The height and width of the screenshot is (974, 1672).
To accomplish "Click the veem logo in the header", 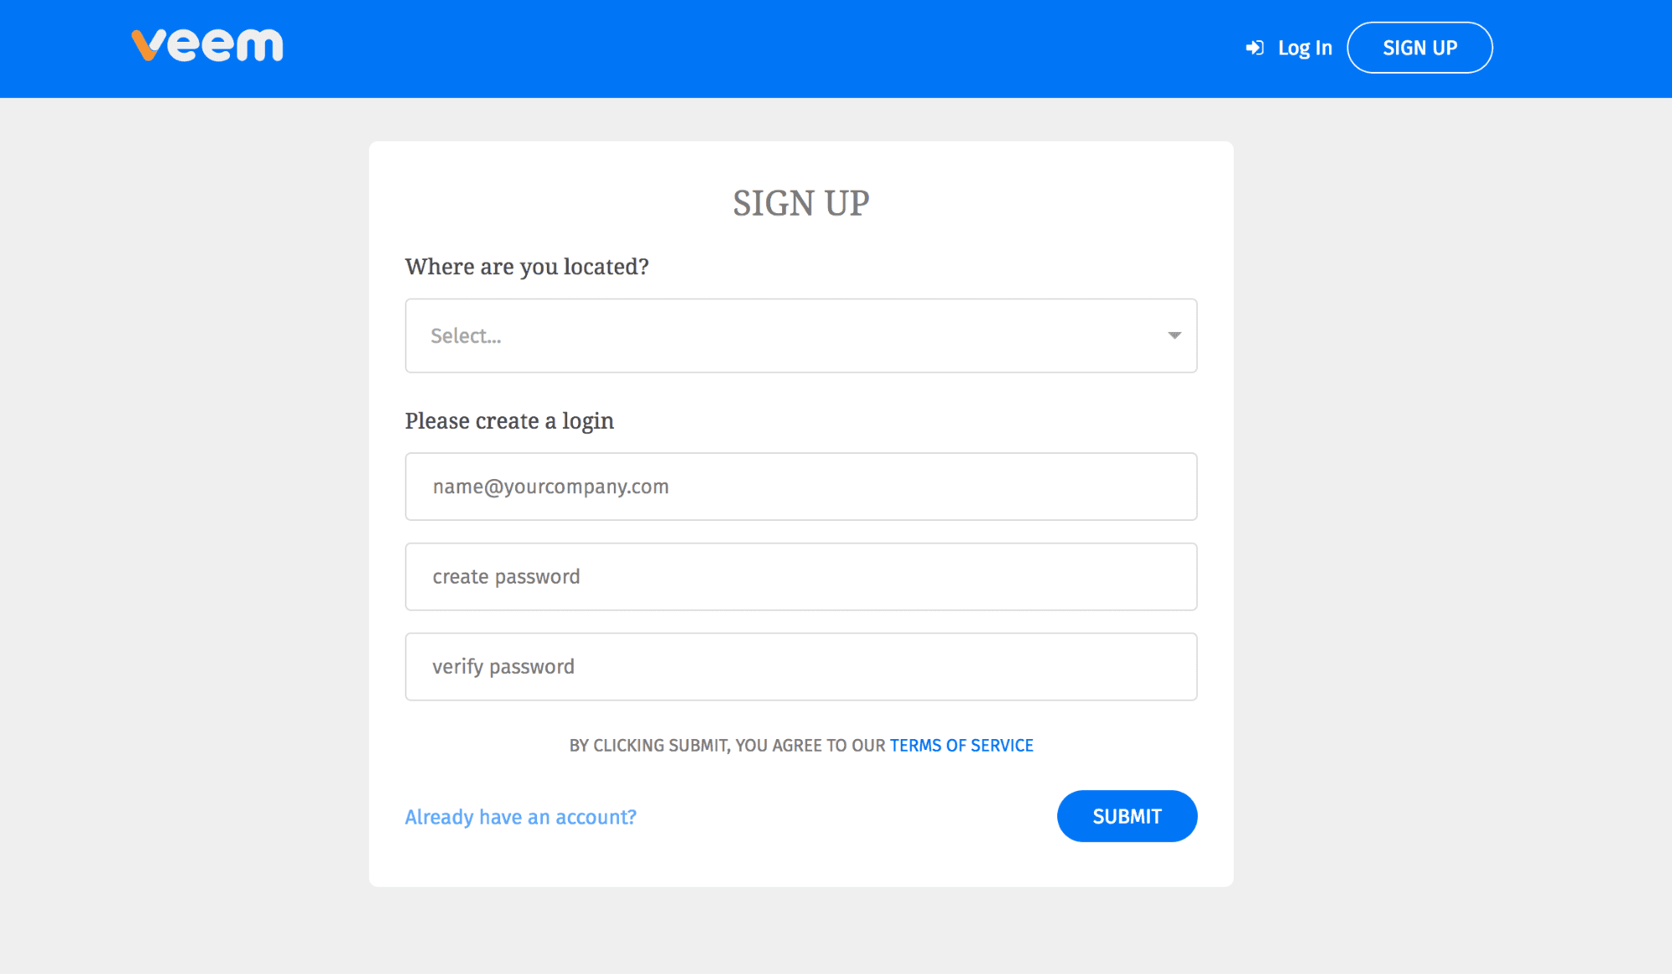I will click(207, 45).
